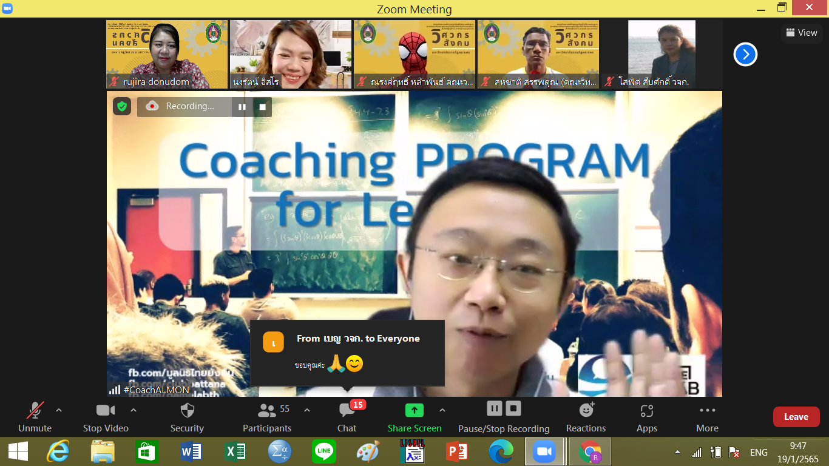Open the View layout menu

(x=802, y=33)
